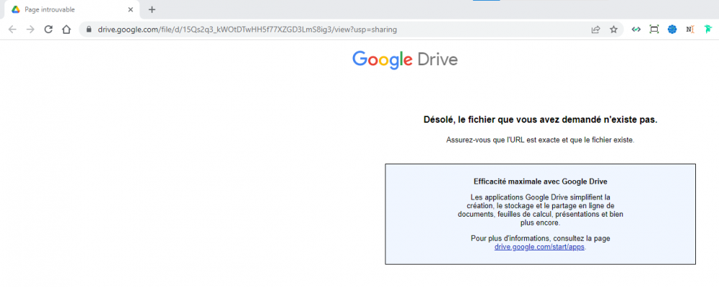Reload the page with the refresh icon

click(48, 29)
